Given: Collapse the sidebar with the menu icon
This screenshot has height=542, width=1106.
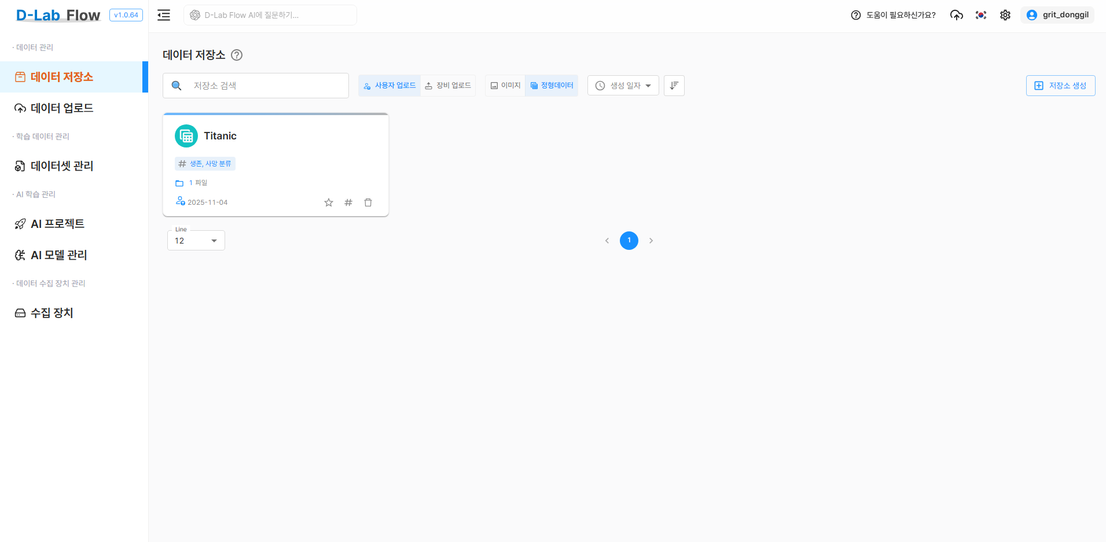Looking at the screenshot, I should point(164,15).
